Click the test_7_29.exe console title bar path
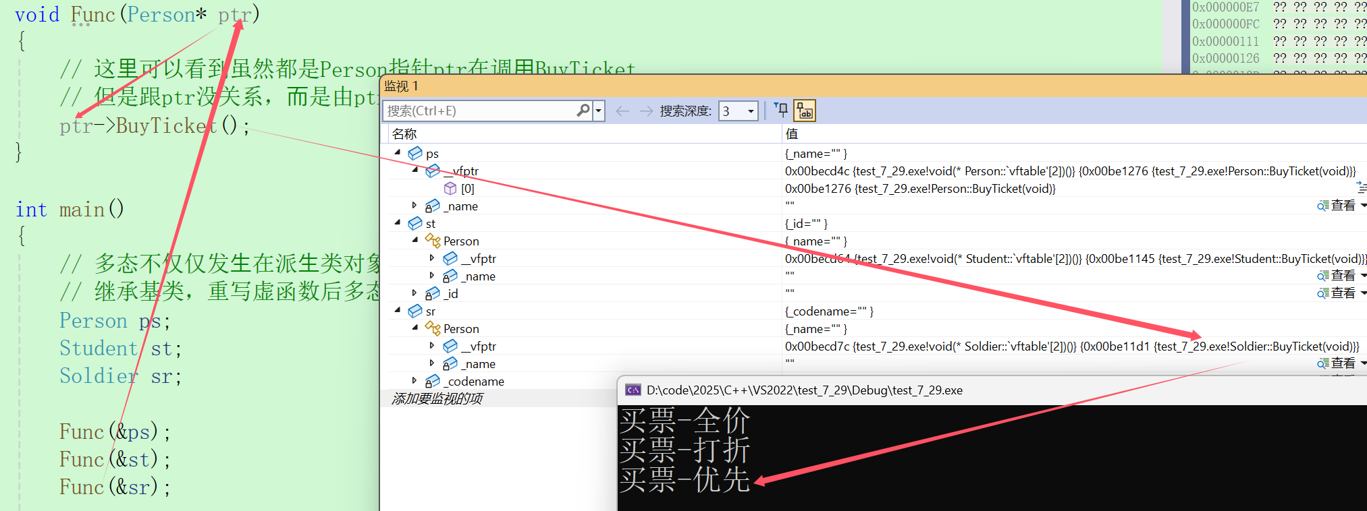Viewport: 1367px width, 511px height. click(805, 390)
